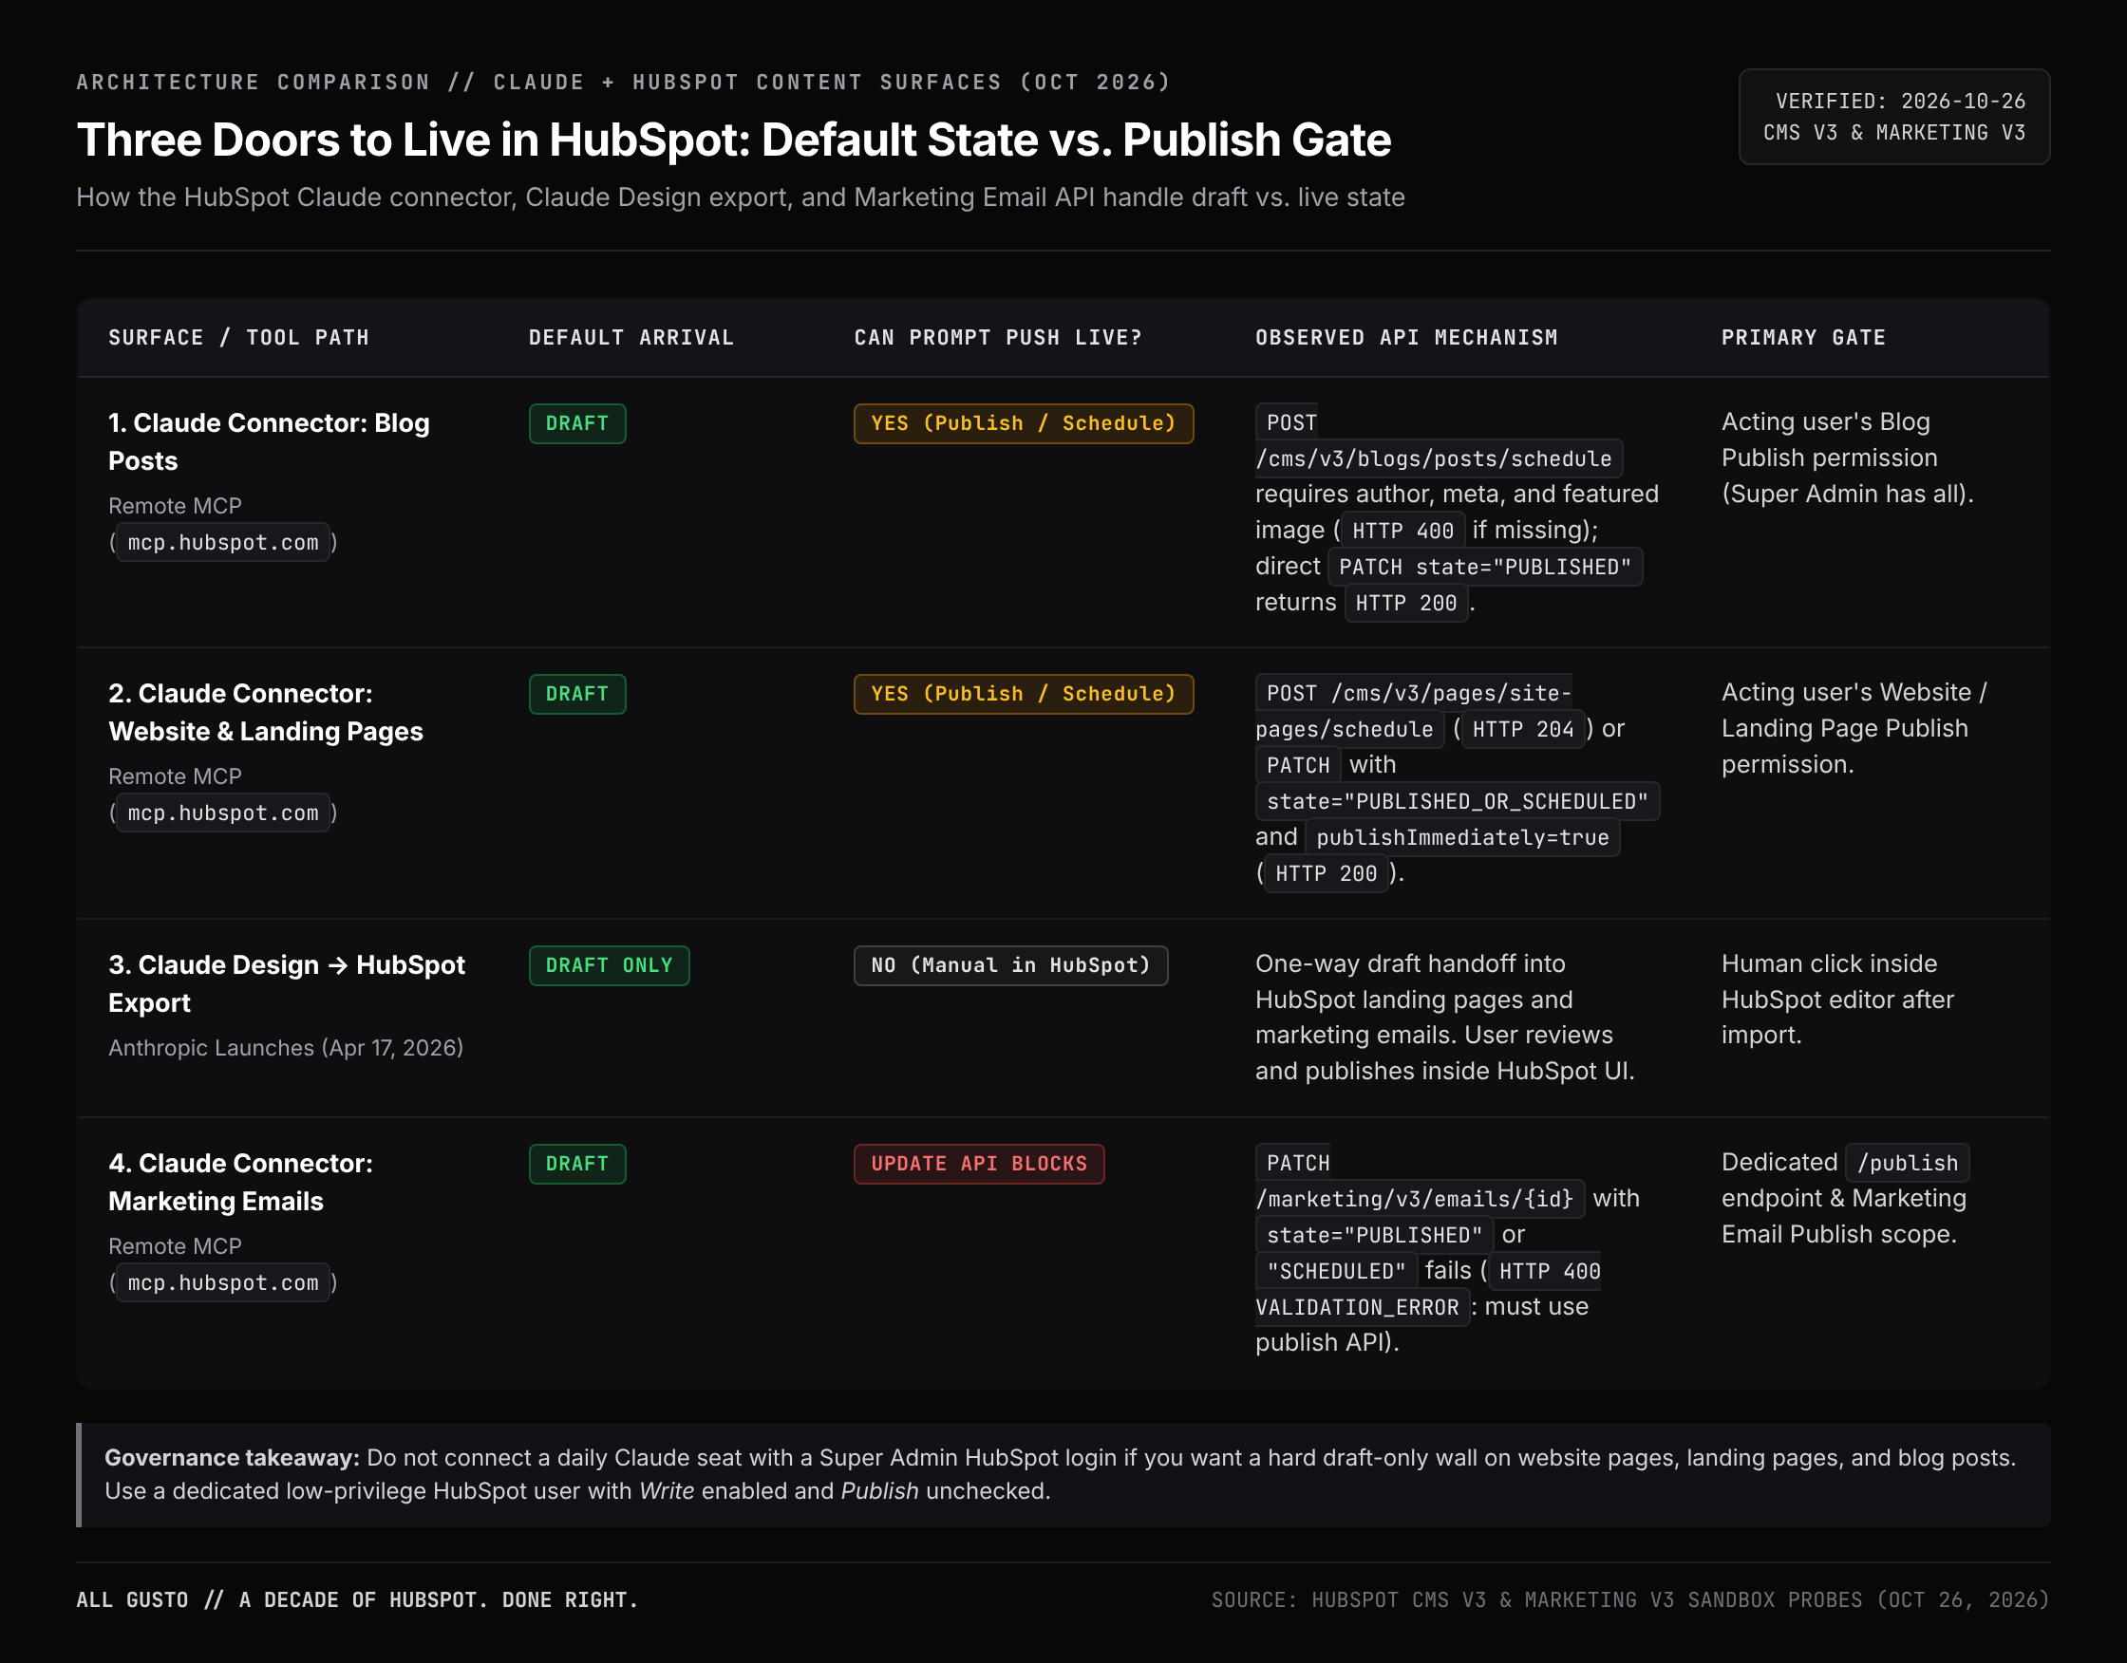The width and height of the screenshot is (2127, 1663).
Task: Click '1. Claude Connector: Blog Posts' row title
Action: tap(269, 442)
